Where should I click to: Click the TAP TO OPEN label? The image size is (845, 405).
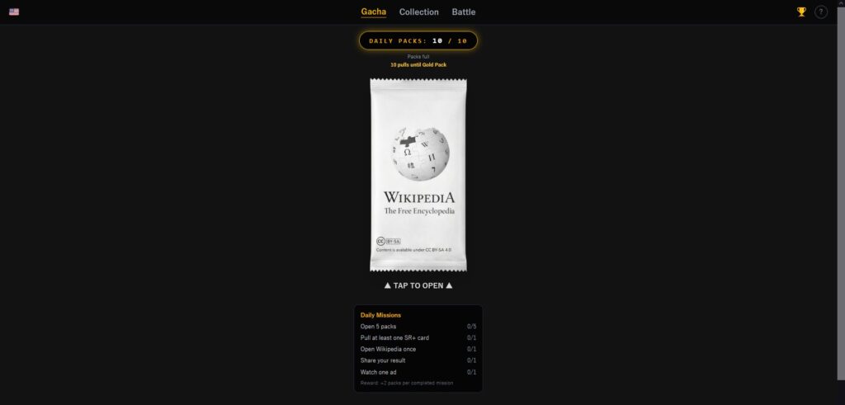click(418, 285)
